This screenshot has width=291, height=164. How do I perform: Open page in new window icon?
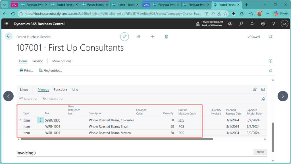(270, 37)
